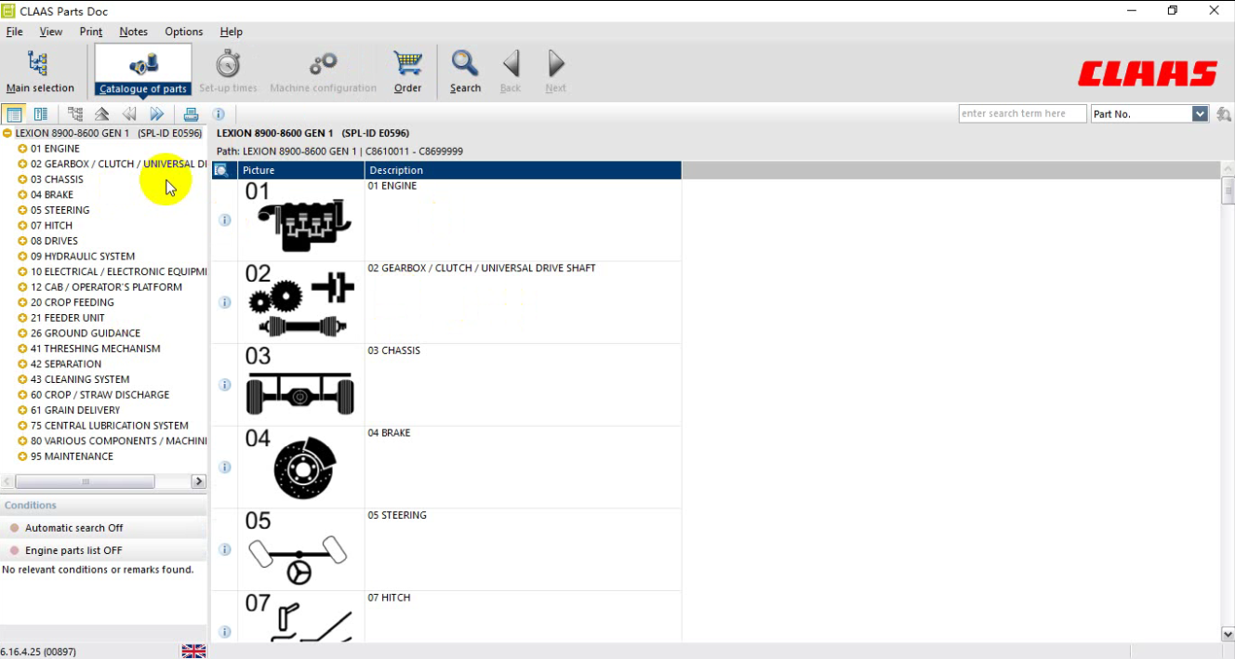Image resolution: width=1235 pixels, height=659 pixels.
Task: Click the search term input field
Action: 1022,113
